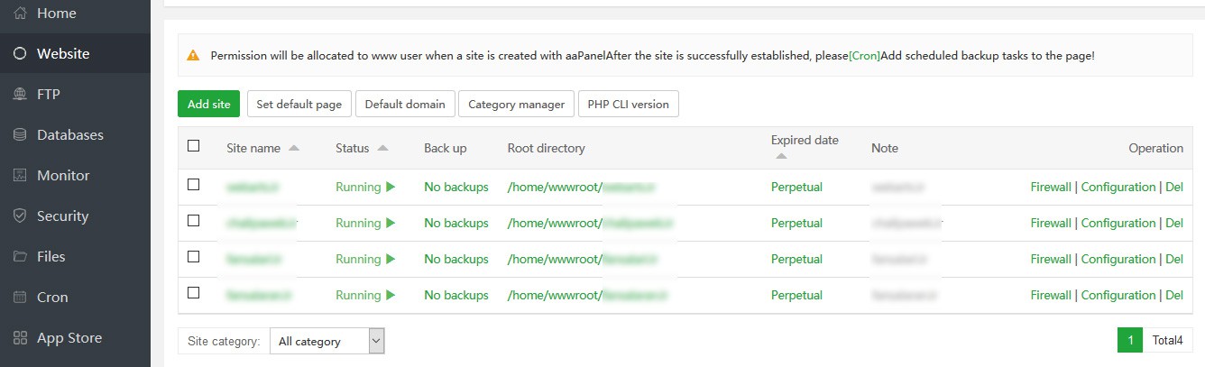Sort by Site name column arrow
This screenshot has height=367, width=1205.
point(294,149)
